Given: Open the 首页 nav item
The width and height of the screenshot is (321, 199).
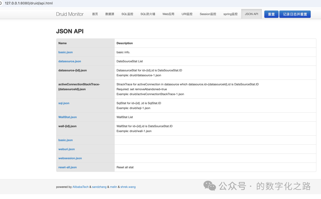Looking at the screenshot, I should click(x=95, y=14).
